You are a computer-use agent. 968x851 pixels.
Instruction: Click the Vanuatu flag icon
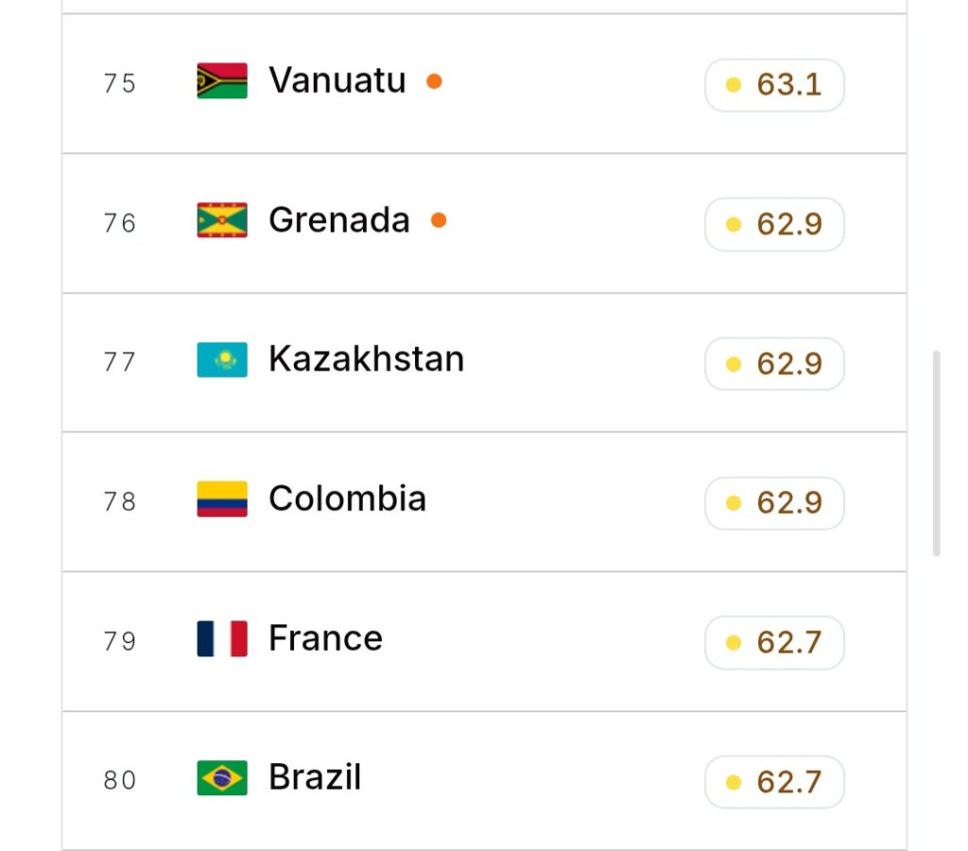coord(222,81)
